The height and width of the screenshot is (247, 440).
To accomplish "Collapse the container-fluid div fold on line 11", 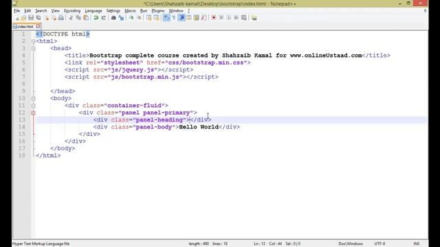I will click(33, 106).
